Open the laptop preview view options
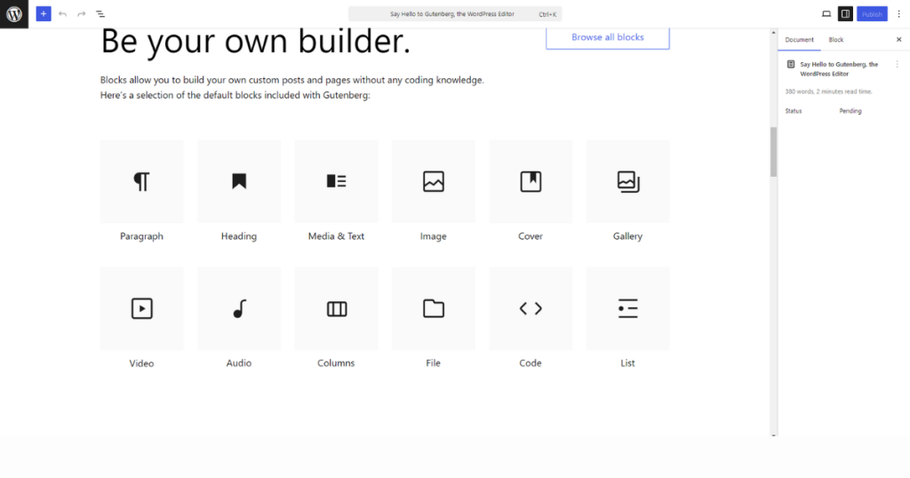The width and height of the screenshot is (910, 478). (826, 14)
